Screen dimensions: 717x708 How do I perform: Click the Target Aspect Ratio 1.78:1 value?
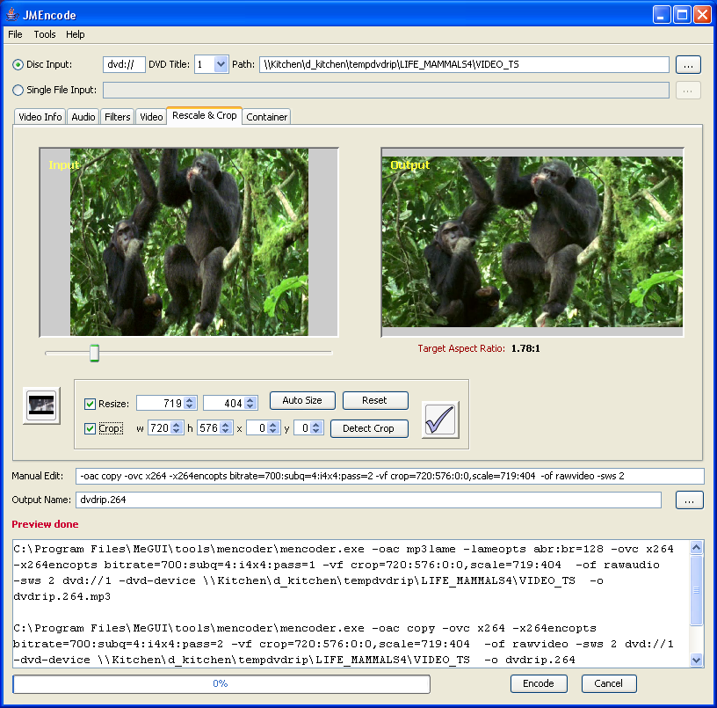point(525,349)
